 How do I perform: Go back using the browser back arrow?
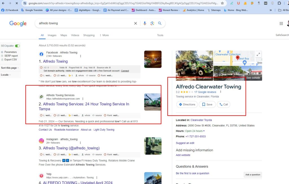coord(3,3)
